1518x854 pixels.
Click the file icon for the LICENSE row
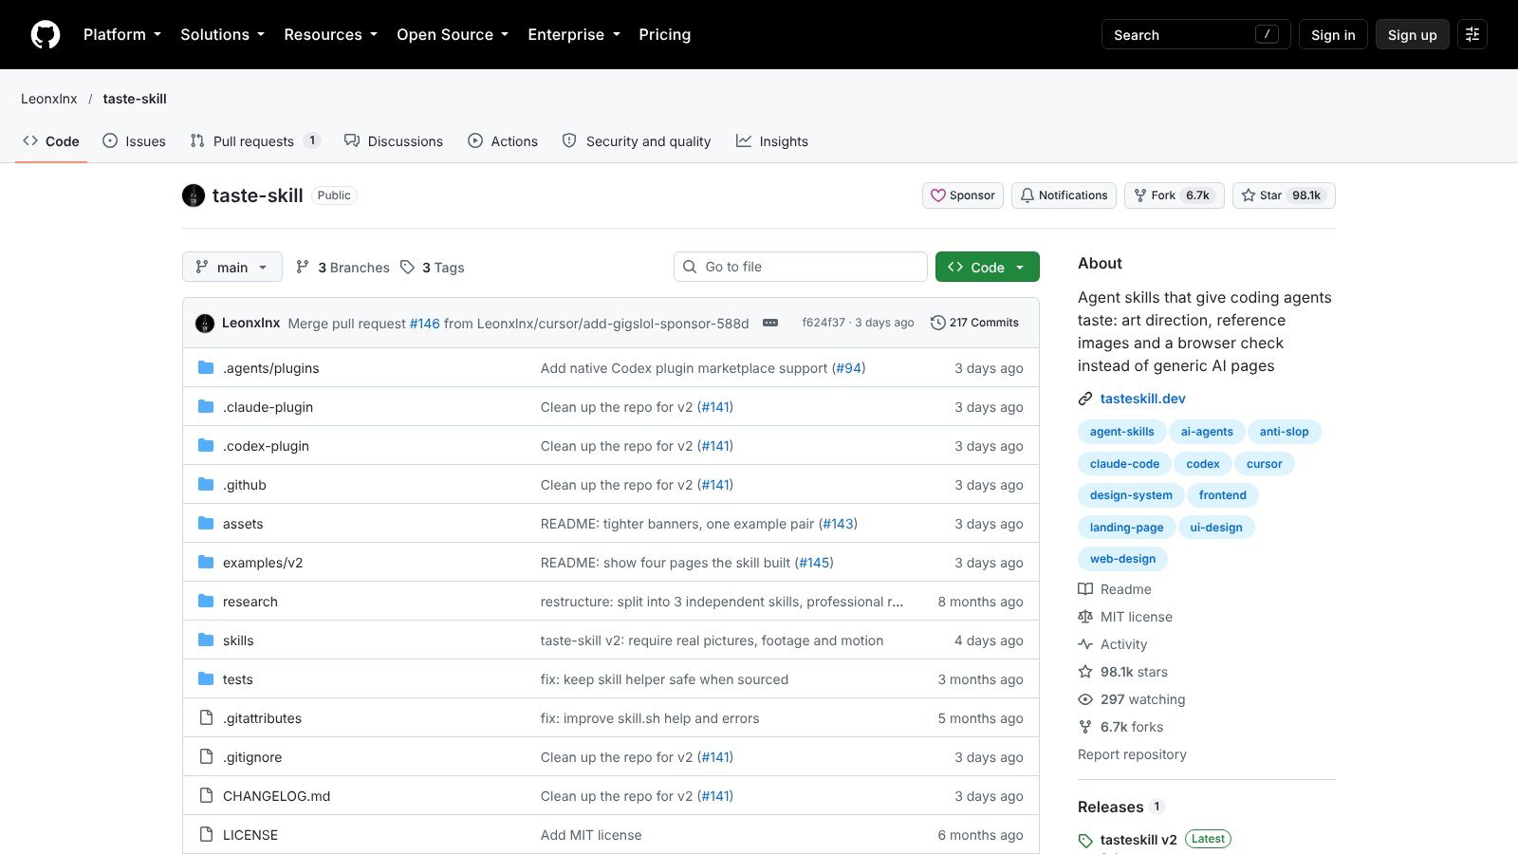tap(206, 834)
